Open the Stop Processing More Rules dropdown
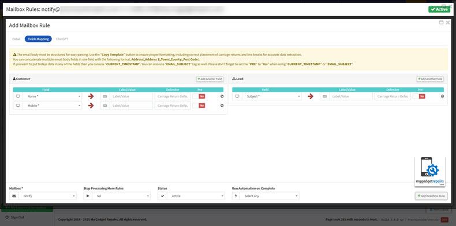 (122, 196)
